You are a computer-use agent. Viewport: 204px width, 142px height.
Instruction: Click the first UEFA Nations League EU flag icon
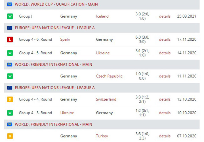(10, 28)
